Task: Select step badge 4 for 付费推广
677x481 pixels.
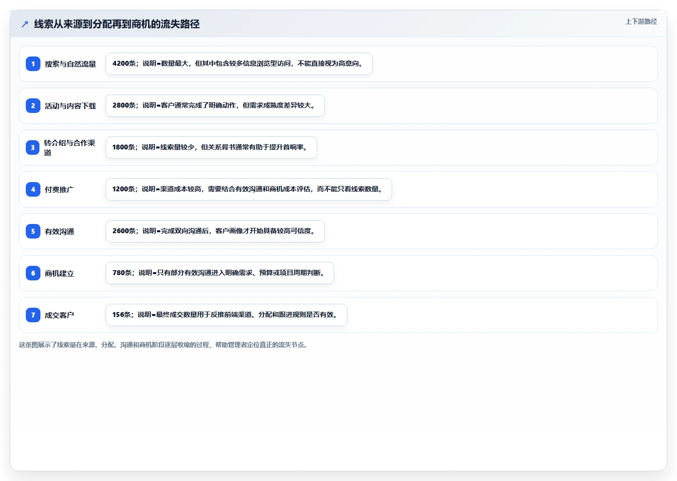Action: pyautogui.click(x=33, y=189)
